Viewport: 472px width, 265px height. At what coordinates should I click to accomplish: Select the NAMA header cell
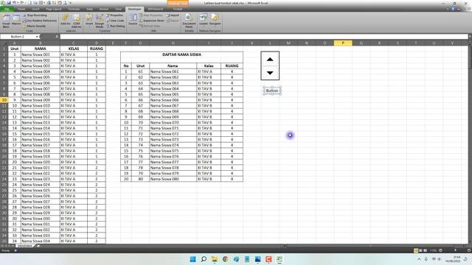tap(41, 49)
